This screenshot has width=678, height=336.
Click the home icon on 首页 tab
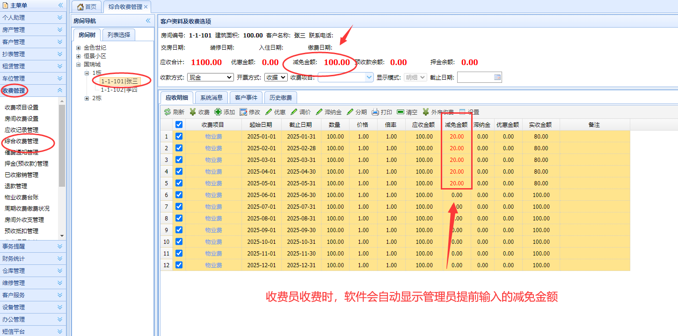click(80, 7)
